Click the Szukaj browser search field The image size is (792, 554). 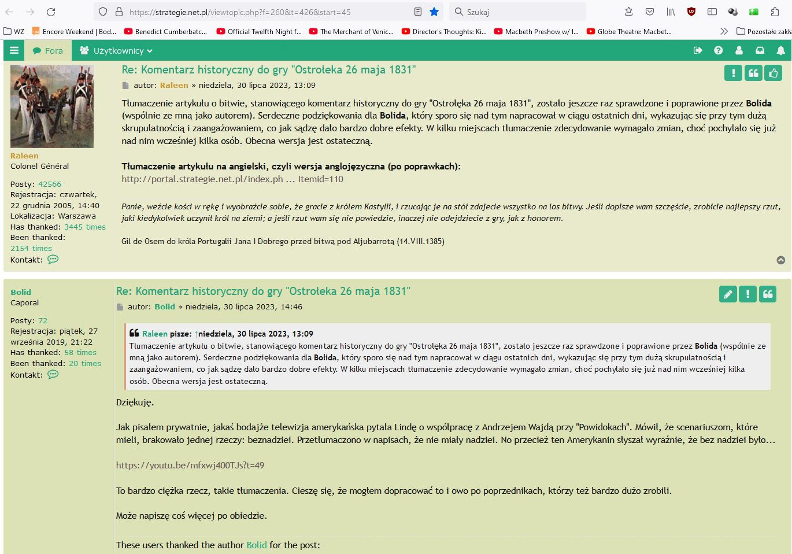(520, 12)
